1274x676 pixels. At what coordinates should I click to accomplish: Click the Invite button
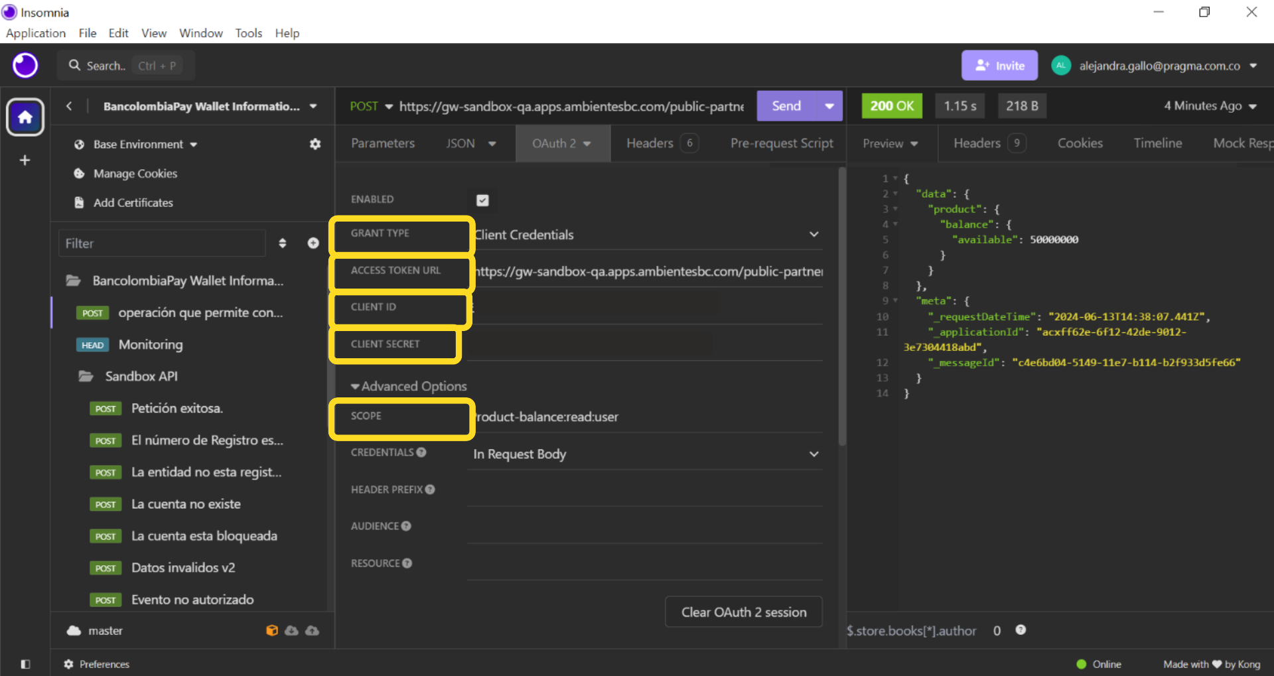coord(999,66)
